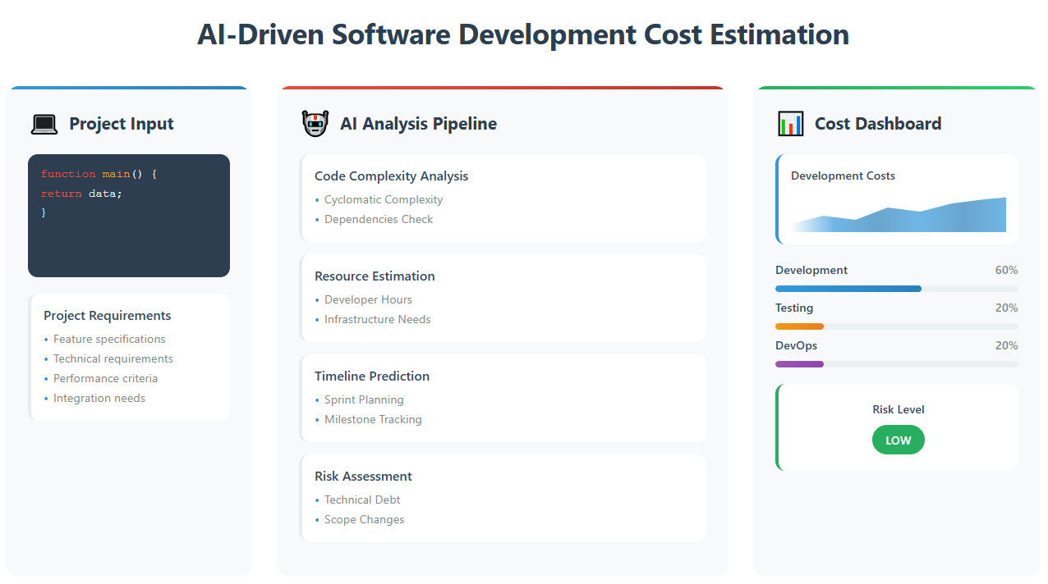Click the Infrastructure Needs item
The width and height of the screenshot is (1048, 584).
click(x=378, y=319)
